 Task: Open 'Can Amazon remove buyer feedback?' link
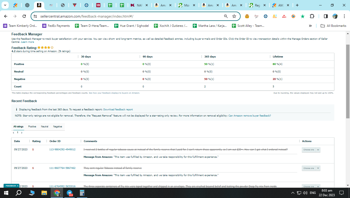[250, 116]
